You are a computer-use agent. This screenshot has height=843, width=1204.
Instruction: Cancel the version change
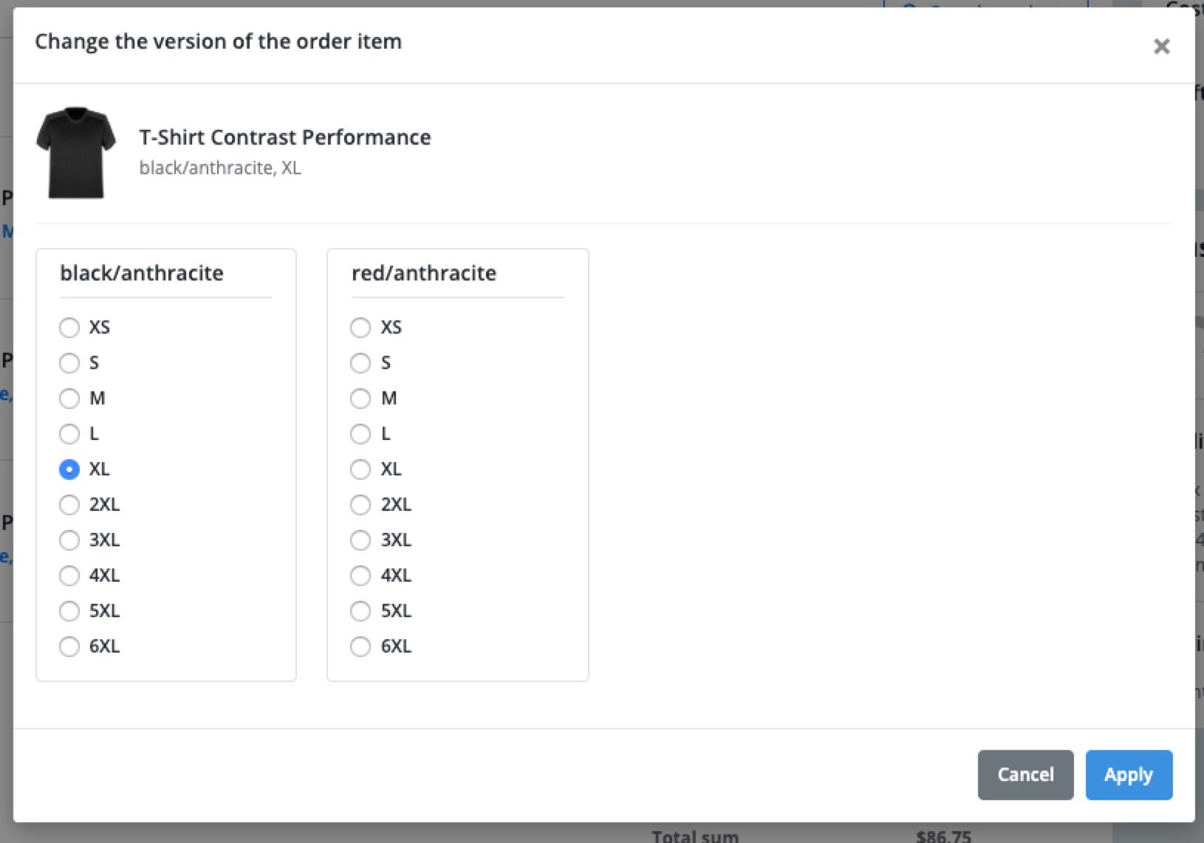[x=1025, y=775]
